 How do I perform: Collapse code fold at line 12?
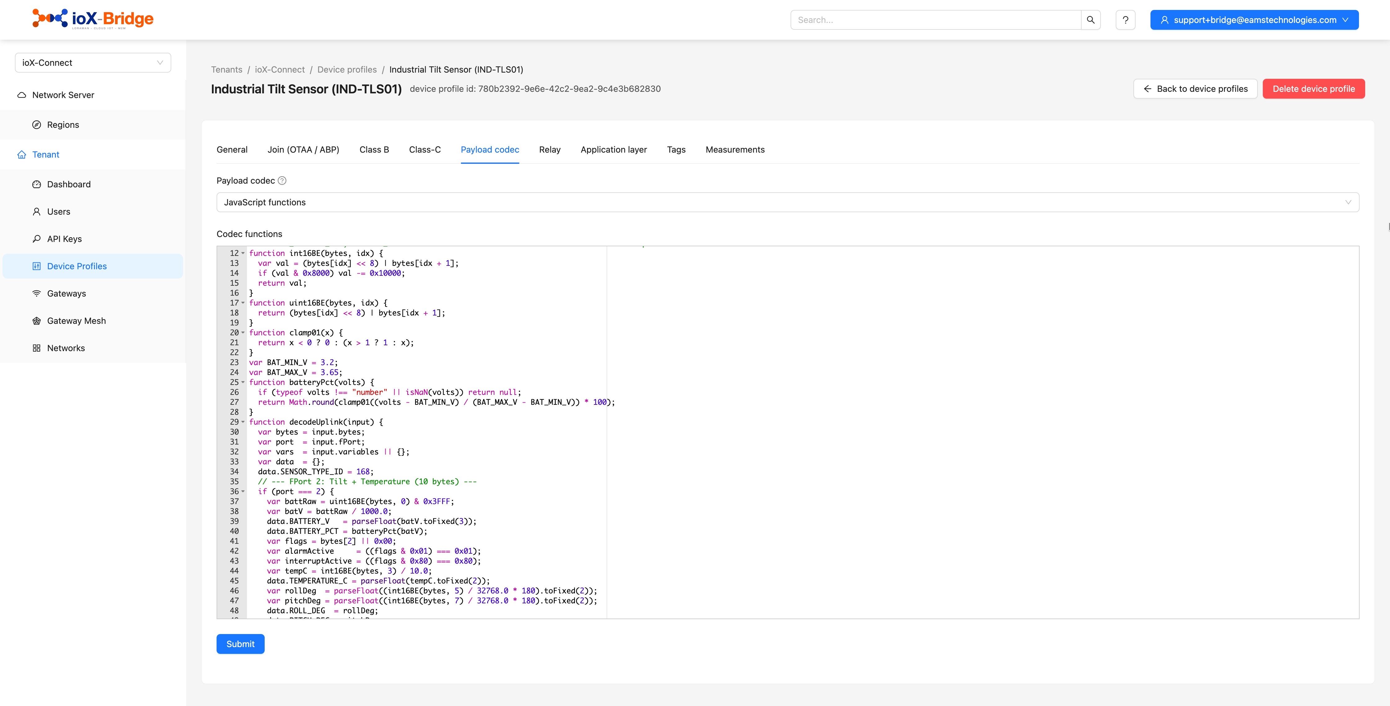click(x=243, y=253)
